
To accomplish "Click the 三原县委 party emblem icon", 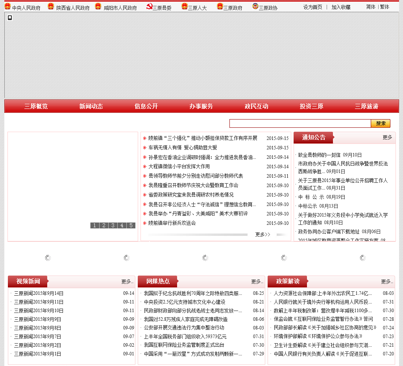I will pyautogui.click(x=149, y=6).
